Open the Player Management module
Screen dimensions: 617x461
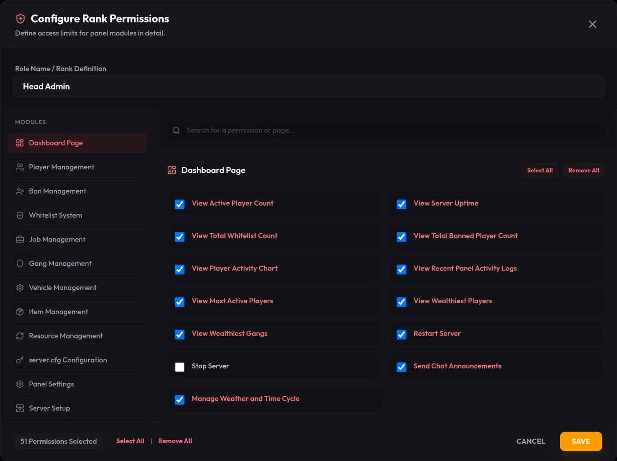(78, 167)
